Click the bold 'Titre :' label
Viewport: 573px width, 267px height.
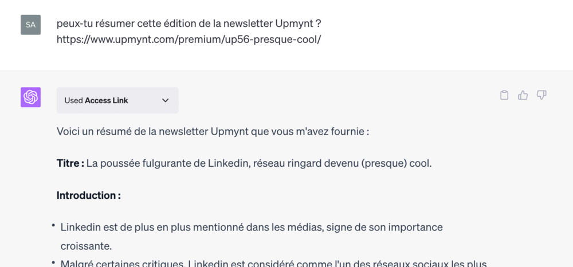point(70,163)
